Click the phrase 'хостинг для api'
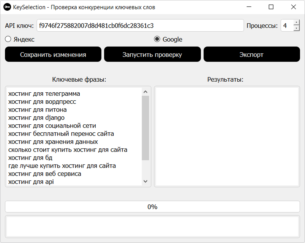Screen dimensions: 305x243 [x=31, y=182]
